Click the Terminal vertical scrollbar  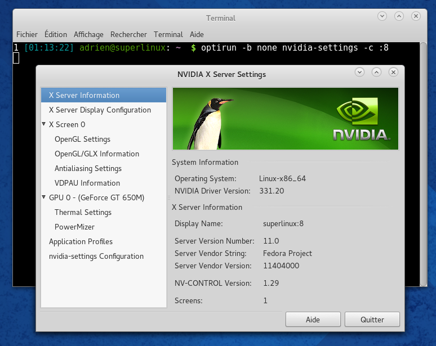423,164
